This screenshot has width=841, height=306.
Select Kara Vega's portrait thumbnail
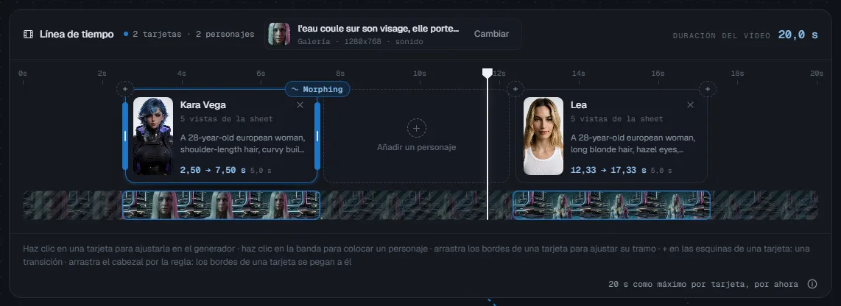153,135
